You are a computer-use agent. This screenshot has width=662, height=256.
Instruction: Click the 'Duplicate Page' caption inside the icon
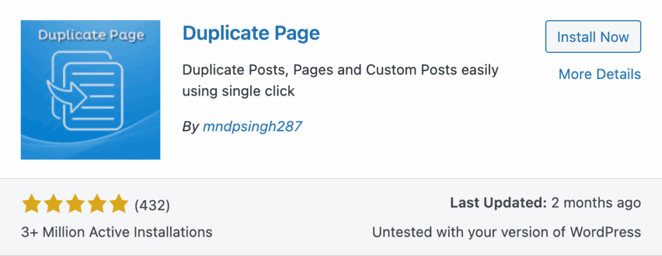(x=91, y=36)
